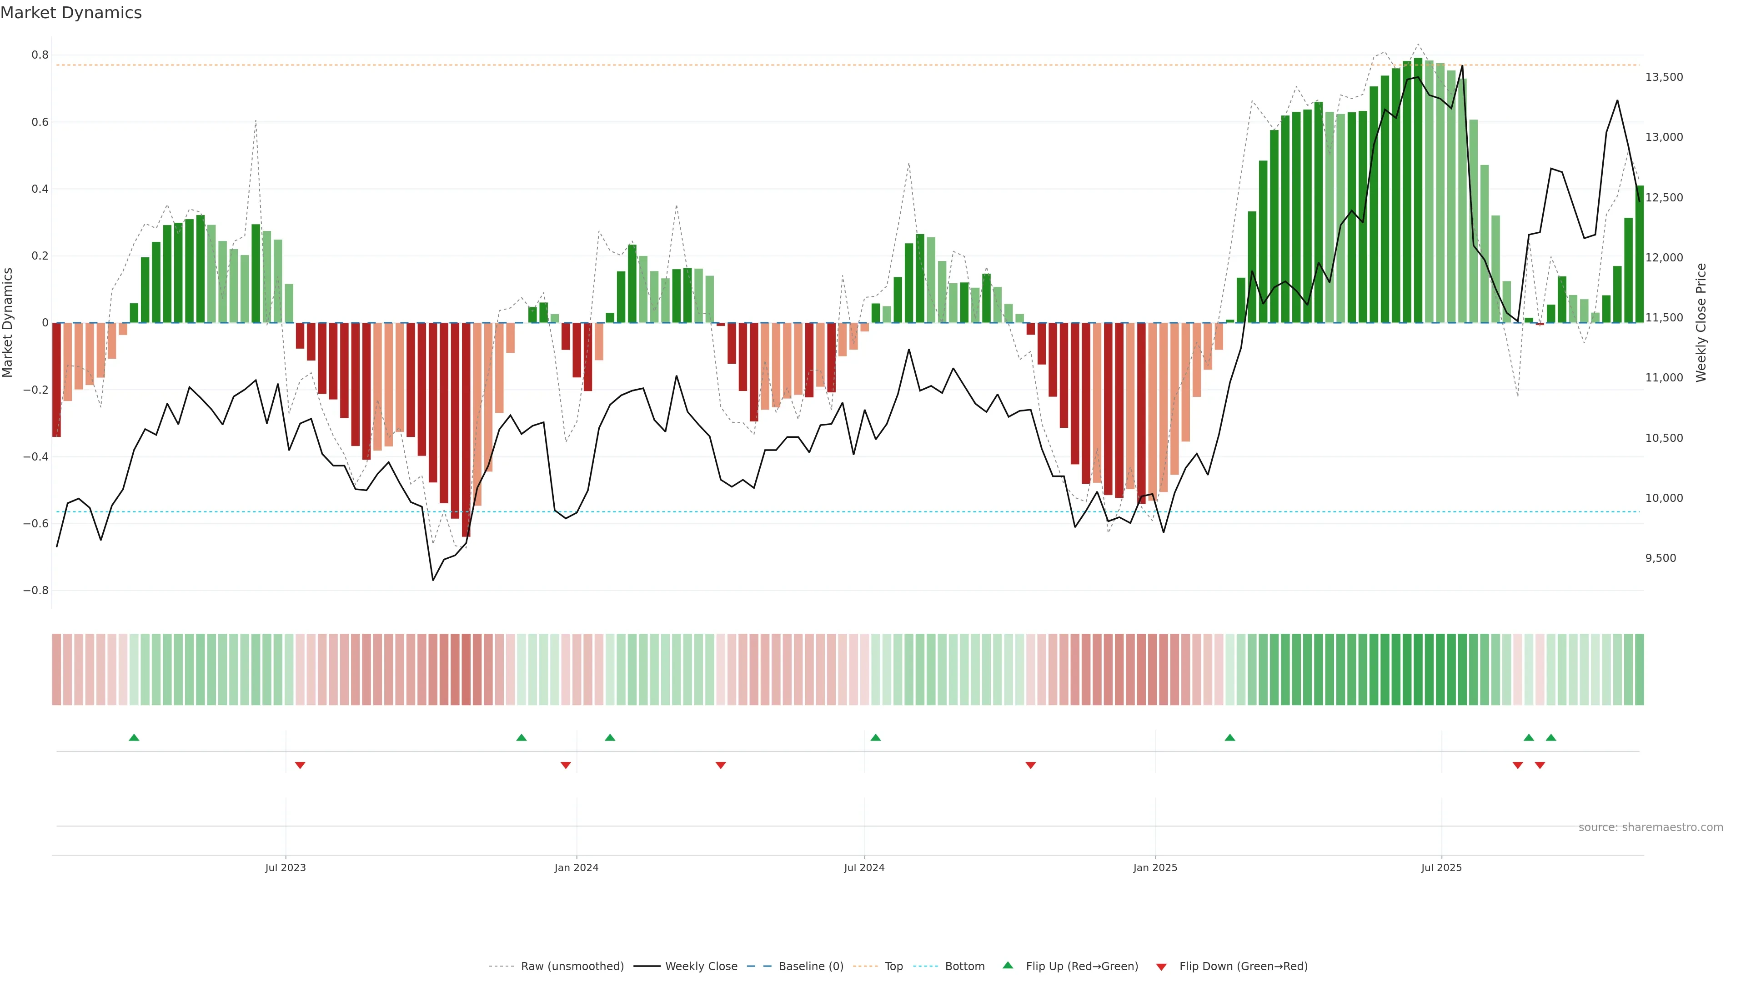The image size is (1746, 982).
Task: Click the Market Dynamics chart title
Action: coord(71,13)
